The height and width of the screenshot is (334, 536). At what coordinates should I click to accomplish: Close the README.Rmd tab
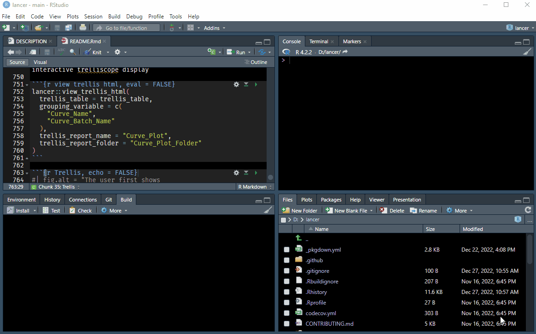pyautogui.click(x=105, y=41)
